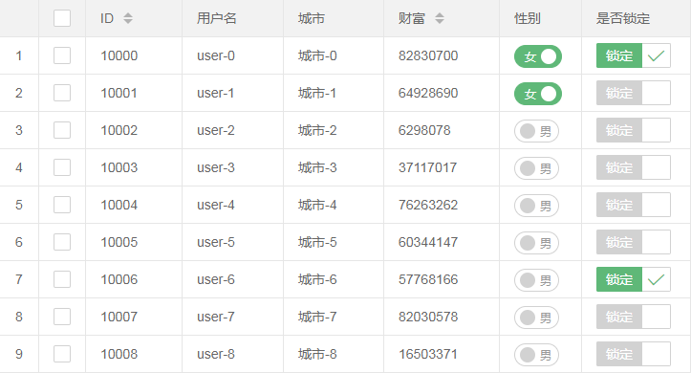Image resolution: width=691 pixels, height=373 pixels.
Task: Switch user-0 gender toggle from 女
Action: pos(538,56)
